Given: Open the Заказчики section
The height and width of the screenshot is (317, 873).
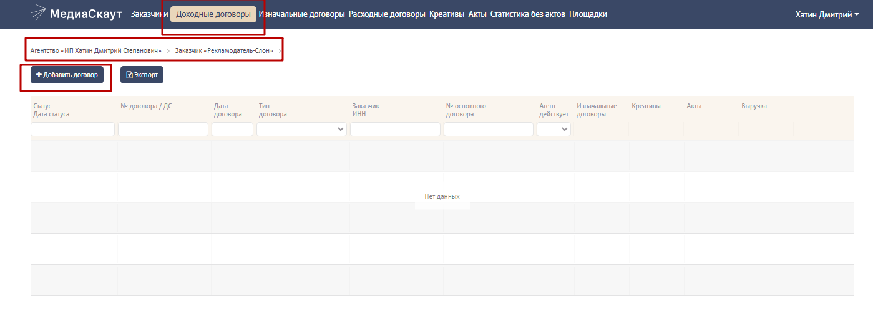Looking at the screenshot, I should pos(149,14).
